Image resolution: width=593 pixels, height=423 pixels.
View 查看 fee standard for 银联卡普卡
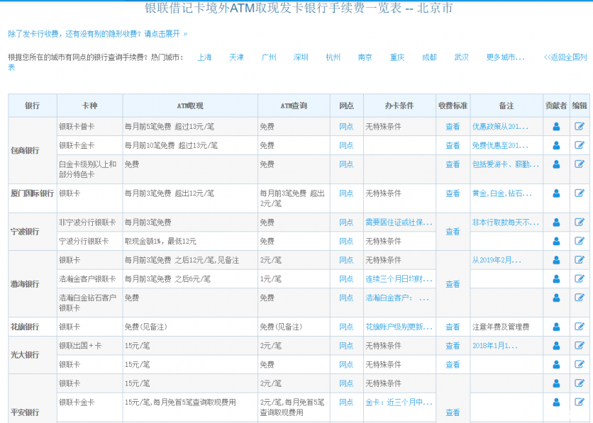(453, 127)
